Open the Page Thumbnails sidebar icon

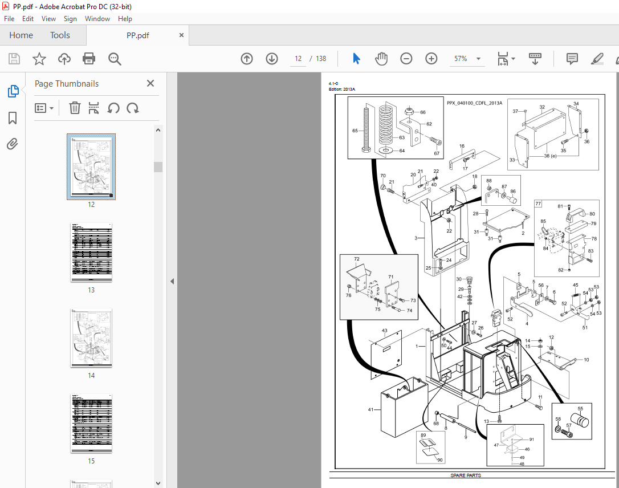click(x=13, y=91)
